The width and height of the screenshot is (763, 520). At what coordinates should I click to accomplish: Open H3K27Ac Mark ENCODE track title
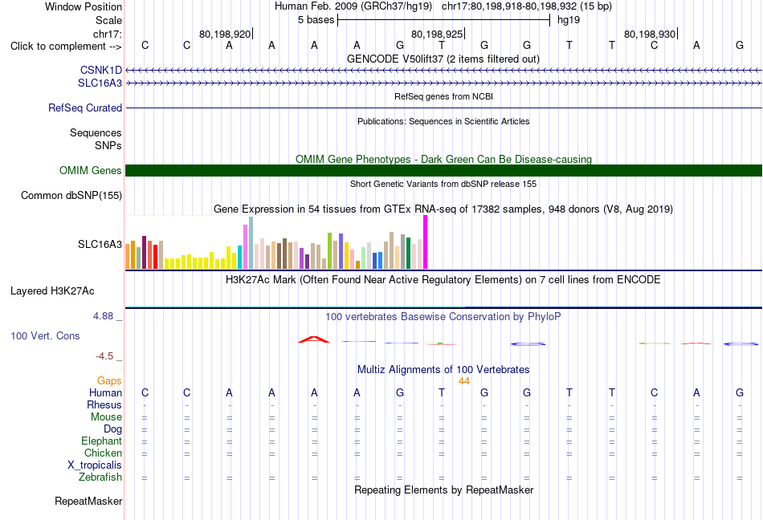(443, 279)
